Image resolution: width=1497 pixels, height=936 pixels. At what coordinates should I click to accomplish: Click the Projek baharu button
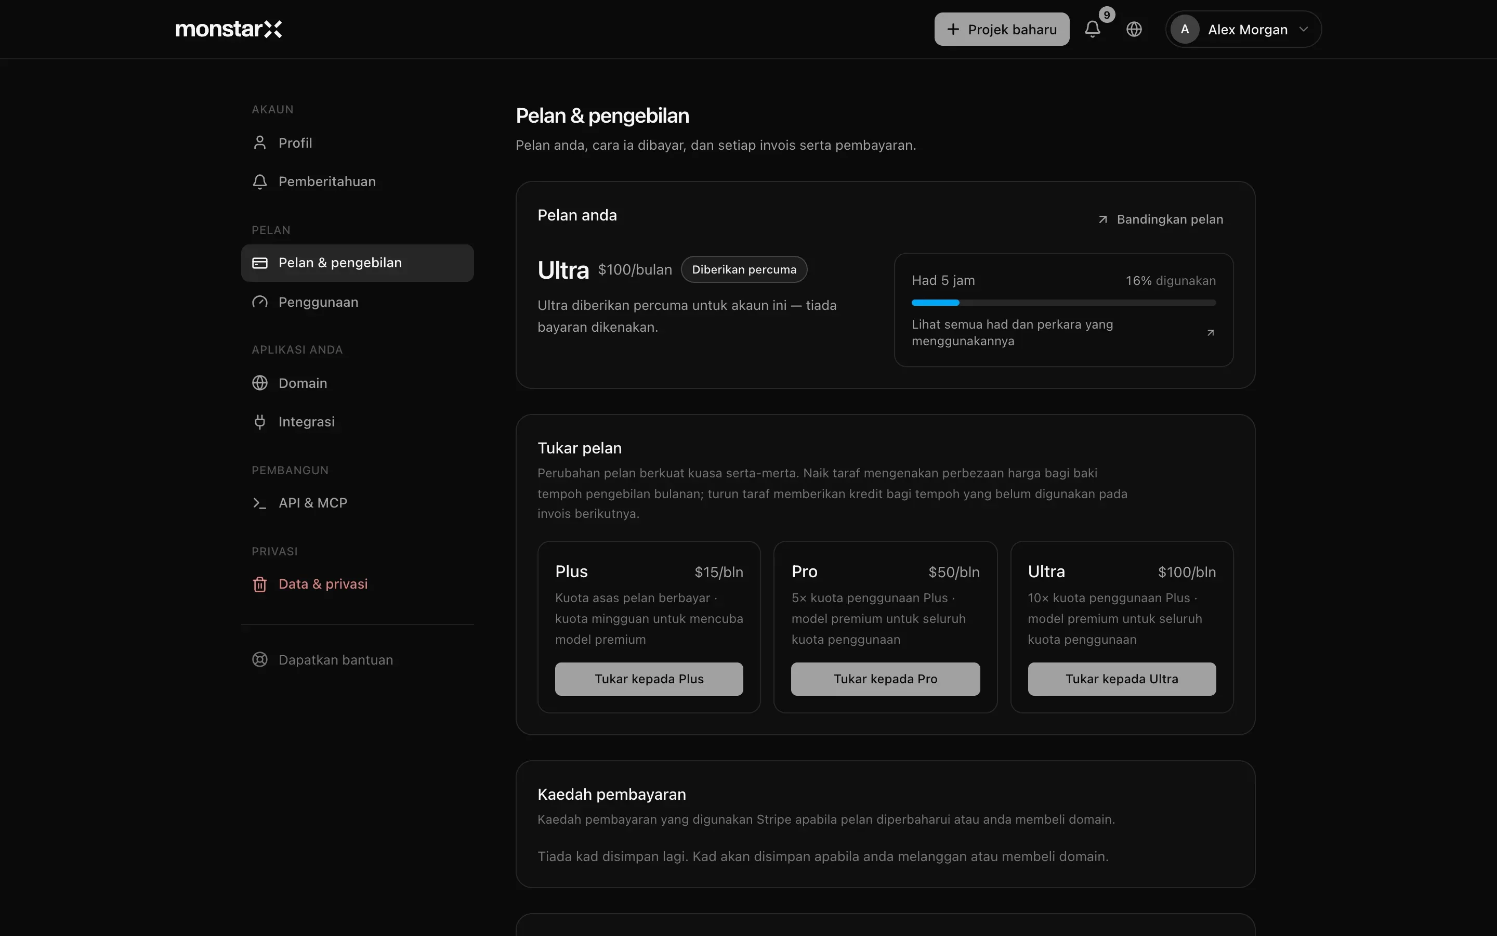click(1002, 29)
